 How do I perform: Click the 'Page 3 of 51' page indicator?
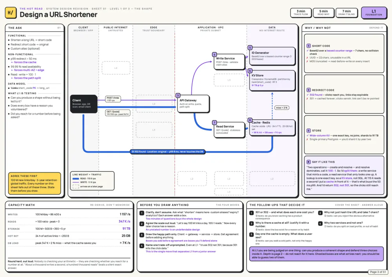point(378,272)
